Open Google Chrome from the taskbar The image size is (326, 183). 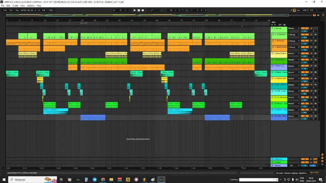103,180
